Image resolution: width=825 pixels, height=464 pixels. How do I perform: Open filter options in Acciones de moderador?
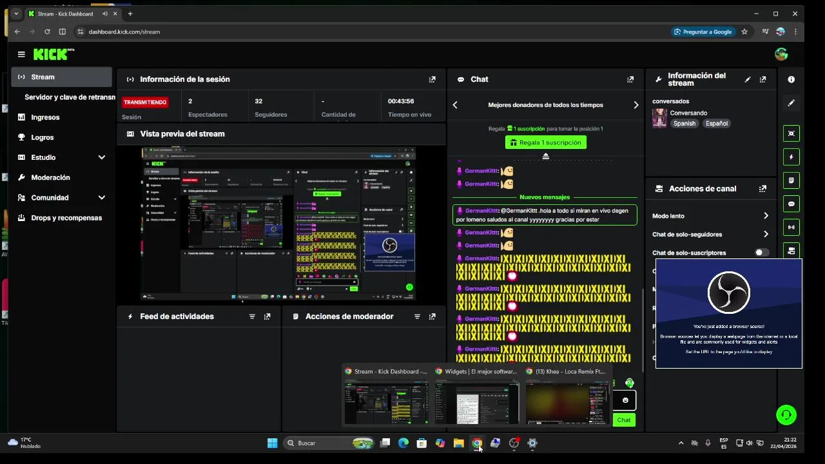point(417,316)
